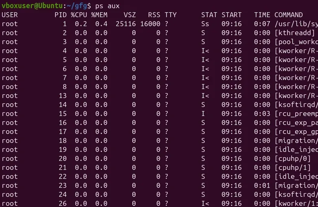This screenshot has width=318, height=207.
Task: Click the [idle_injec command in PID 19 row
Action: point(296,149)
